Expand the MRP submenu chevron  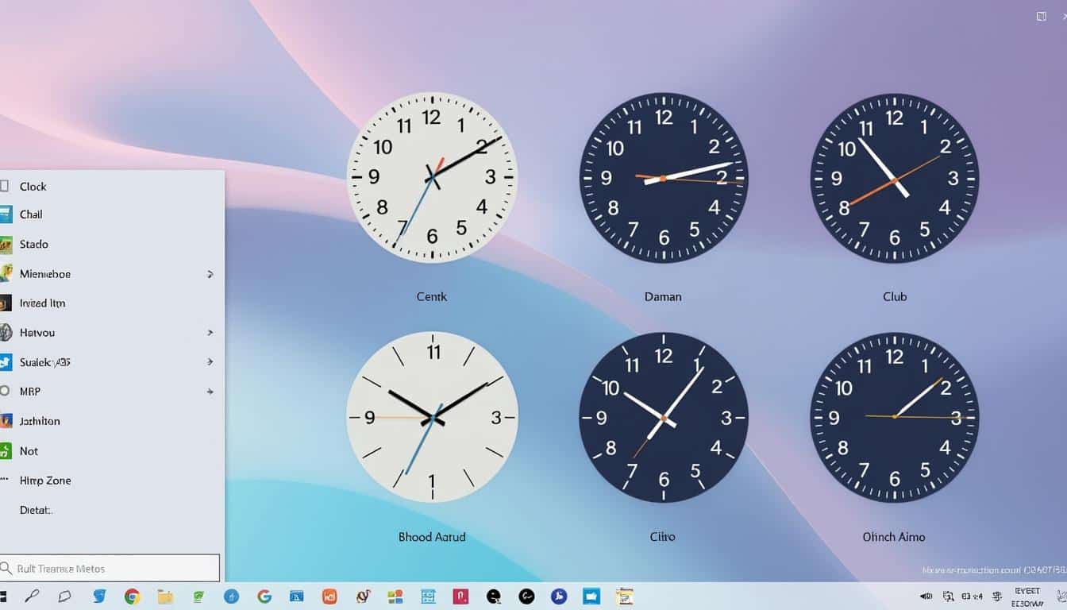click(210, 391)
